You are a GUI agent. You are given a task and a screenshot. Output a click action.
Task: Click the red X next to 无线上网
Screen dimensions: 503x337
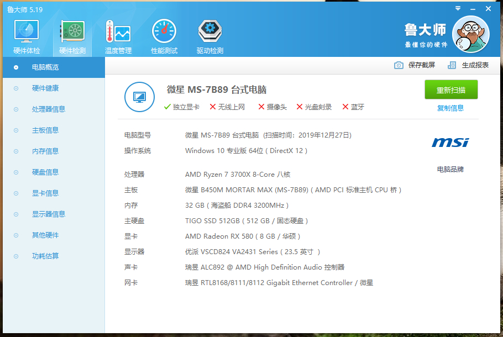(x=213, y=107)
